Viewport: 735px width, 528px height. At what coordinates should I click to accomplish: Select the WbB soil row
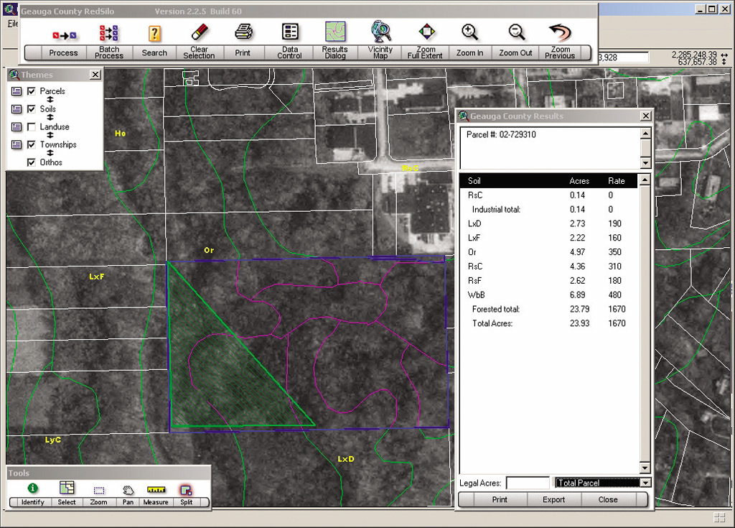click(x=549, y=295)
